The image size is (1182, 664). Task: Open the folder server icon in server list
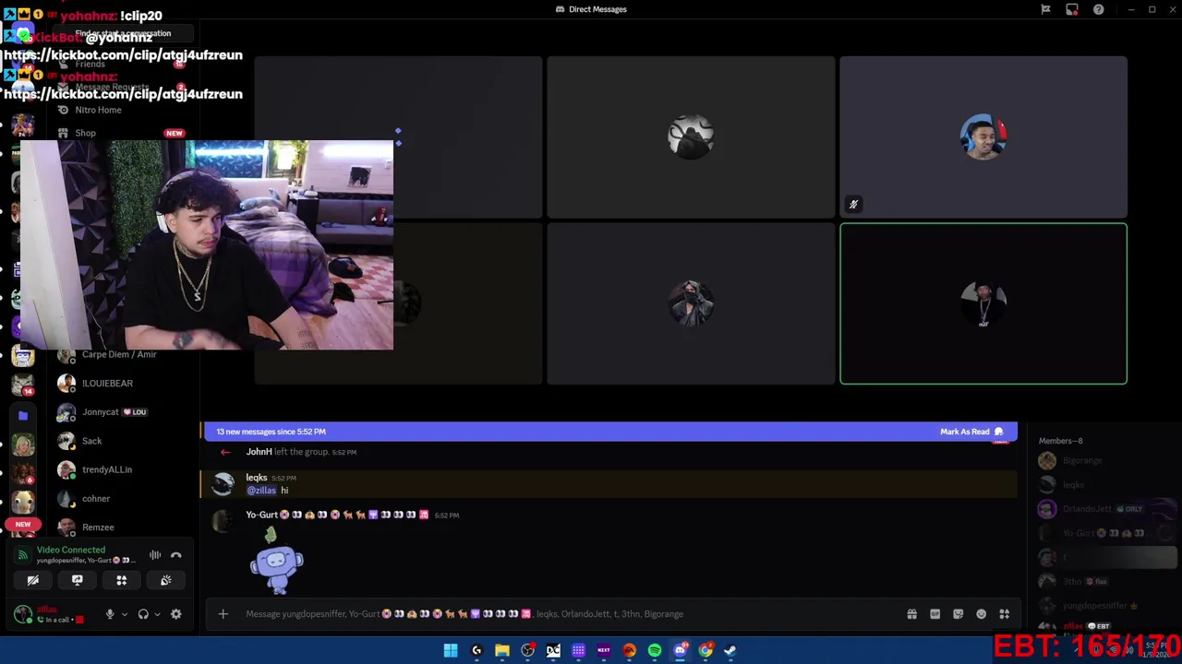click(x=23, y=416)
